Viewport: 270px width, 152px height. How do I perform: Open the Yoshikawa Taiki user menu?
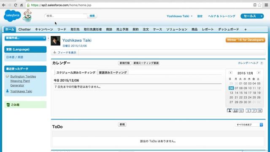[x=179, y=16]
